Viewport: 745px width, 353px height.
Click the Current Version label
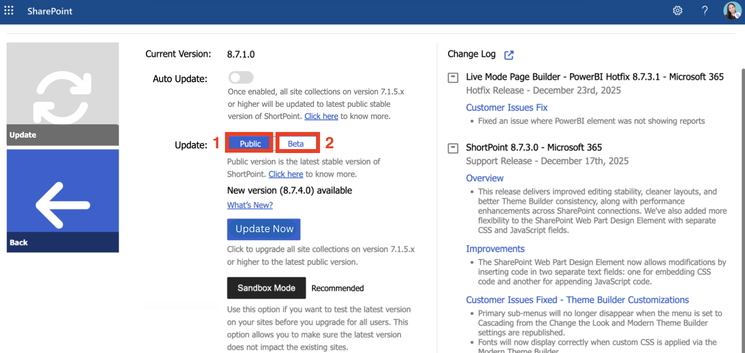click(178, 54)
